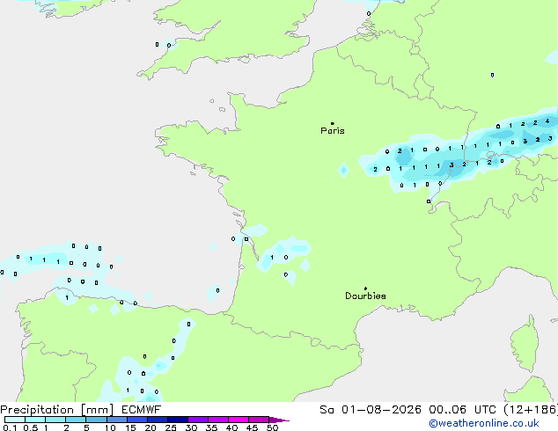Pick the palest 0.1–0.5 mm legend swatch

click(15, 420)
